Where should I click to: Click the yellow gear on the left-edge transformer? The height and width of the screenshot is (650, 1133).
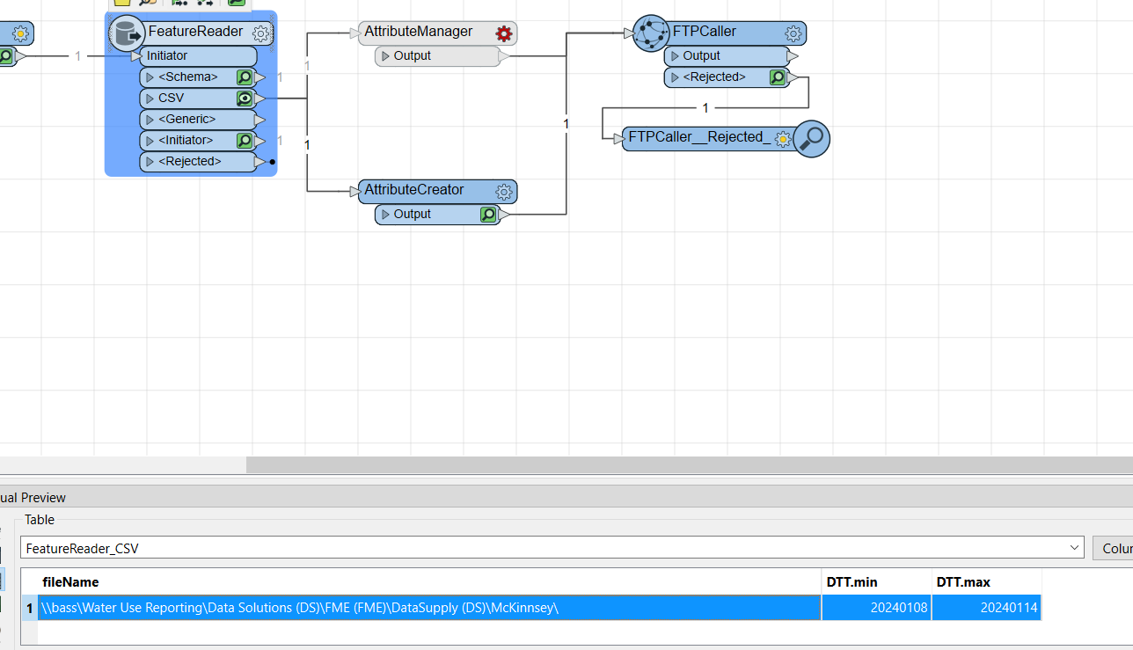20,34
